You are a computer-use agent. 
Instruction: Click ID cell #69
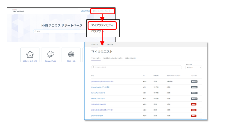tap(144, 93)
